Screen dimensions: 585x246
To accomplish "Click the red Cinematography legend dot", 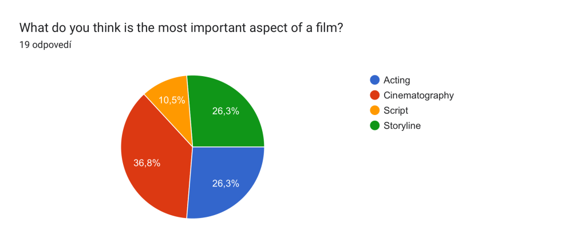I will [374, 96].
